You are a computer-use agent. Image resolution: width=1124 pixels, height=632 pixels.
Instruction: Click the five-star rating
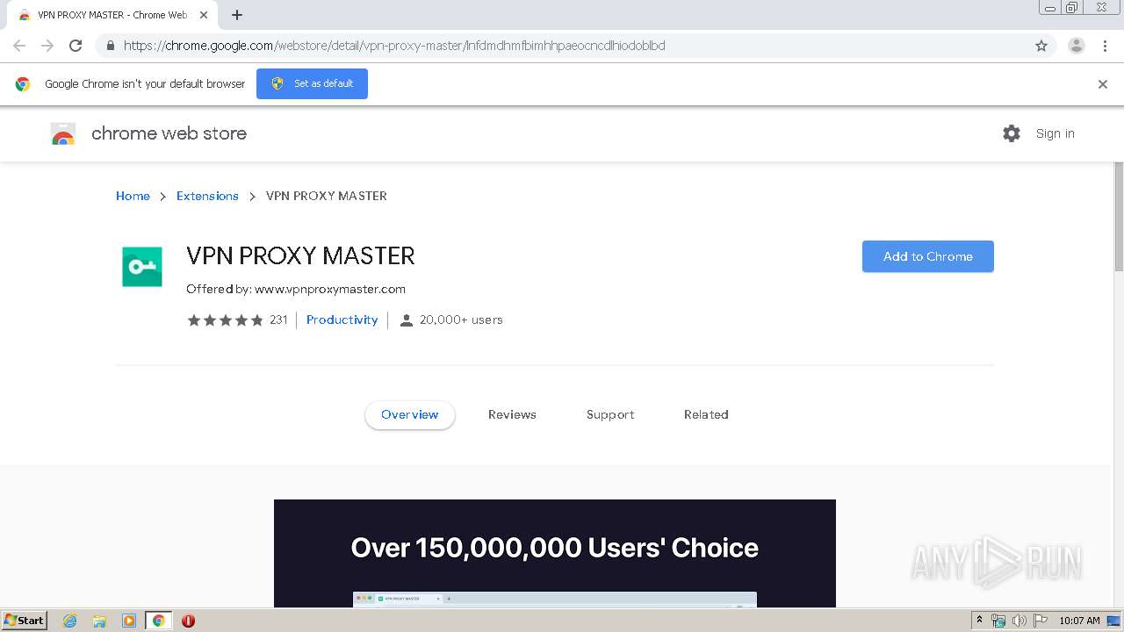coord(225,320)
